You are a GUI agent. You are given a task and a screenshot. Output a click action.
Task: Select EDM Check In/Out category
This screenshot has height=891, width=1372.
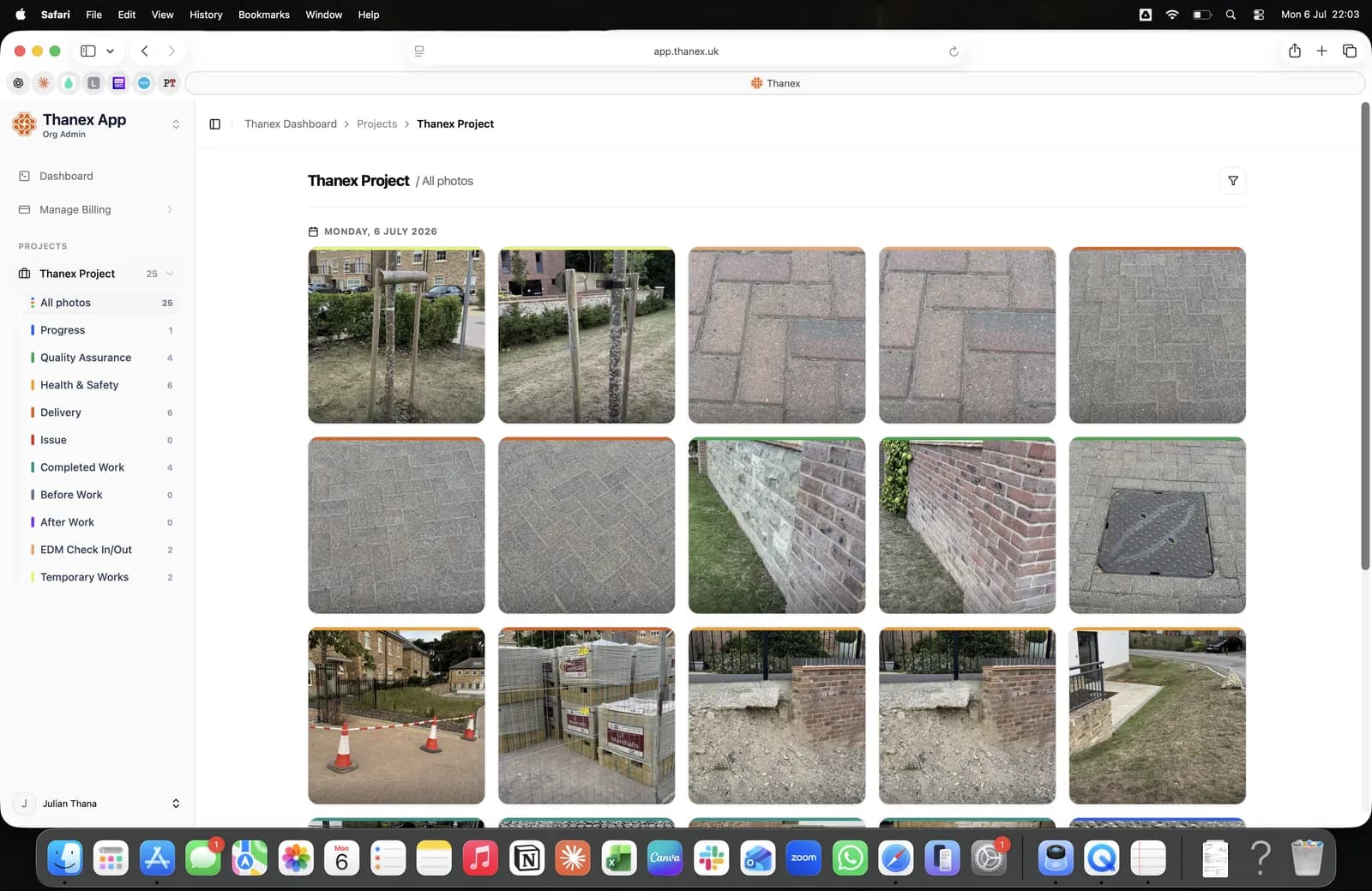(100, 550)
